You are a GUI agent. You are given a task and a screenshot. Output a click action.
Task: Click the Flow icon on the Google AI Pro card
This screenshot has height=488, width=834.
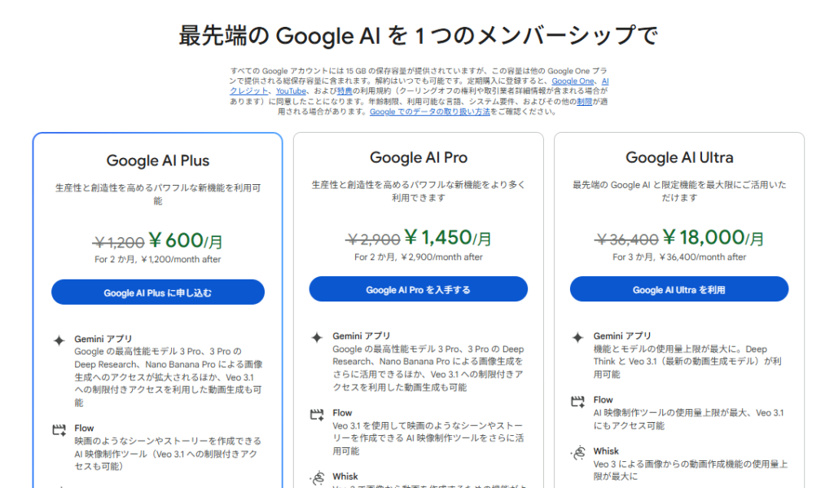(315, 413)
